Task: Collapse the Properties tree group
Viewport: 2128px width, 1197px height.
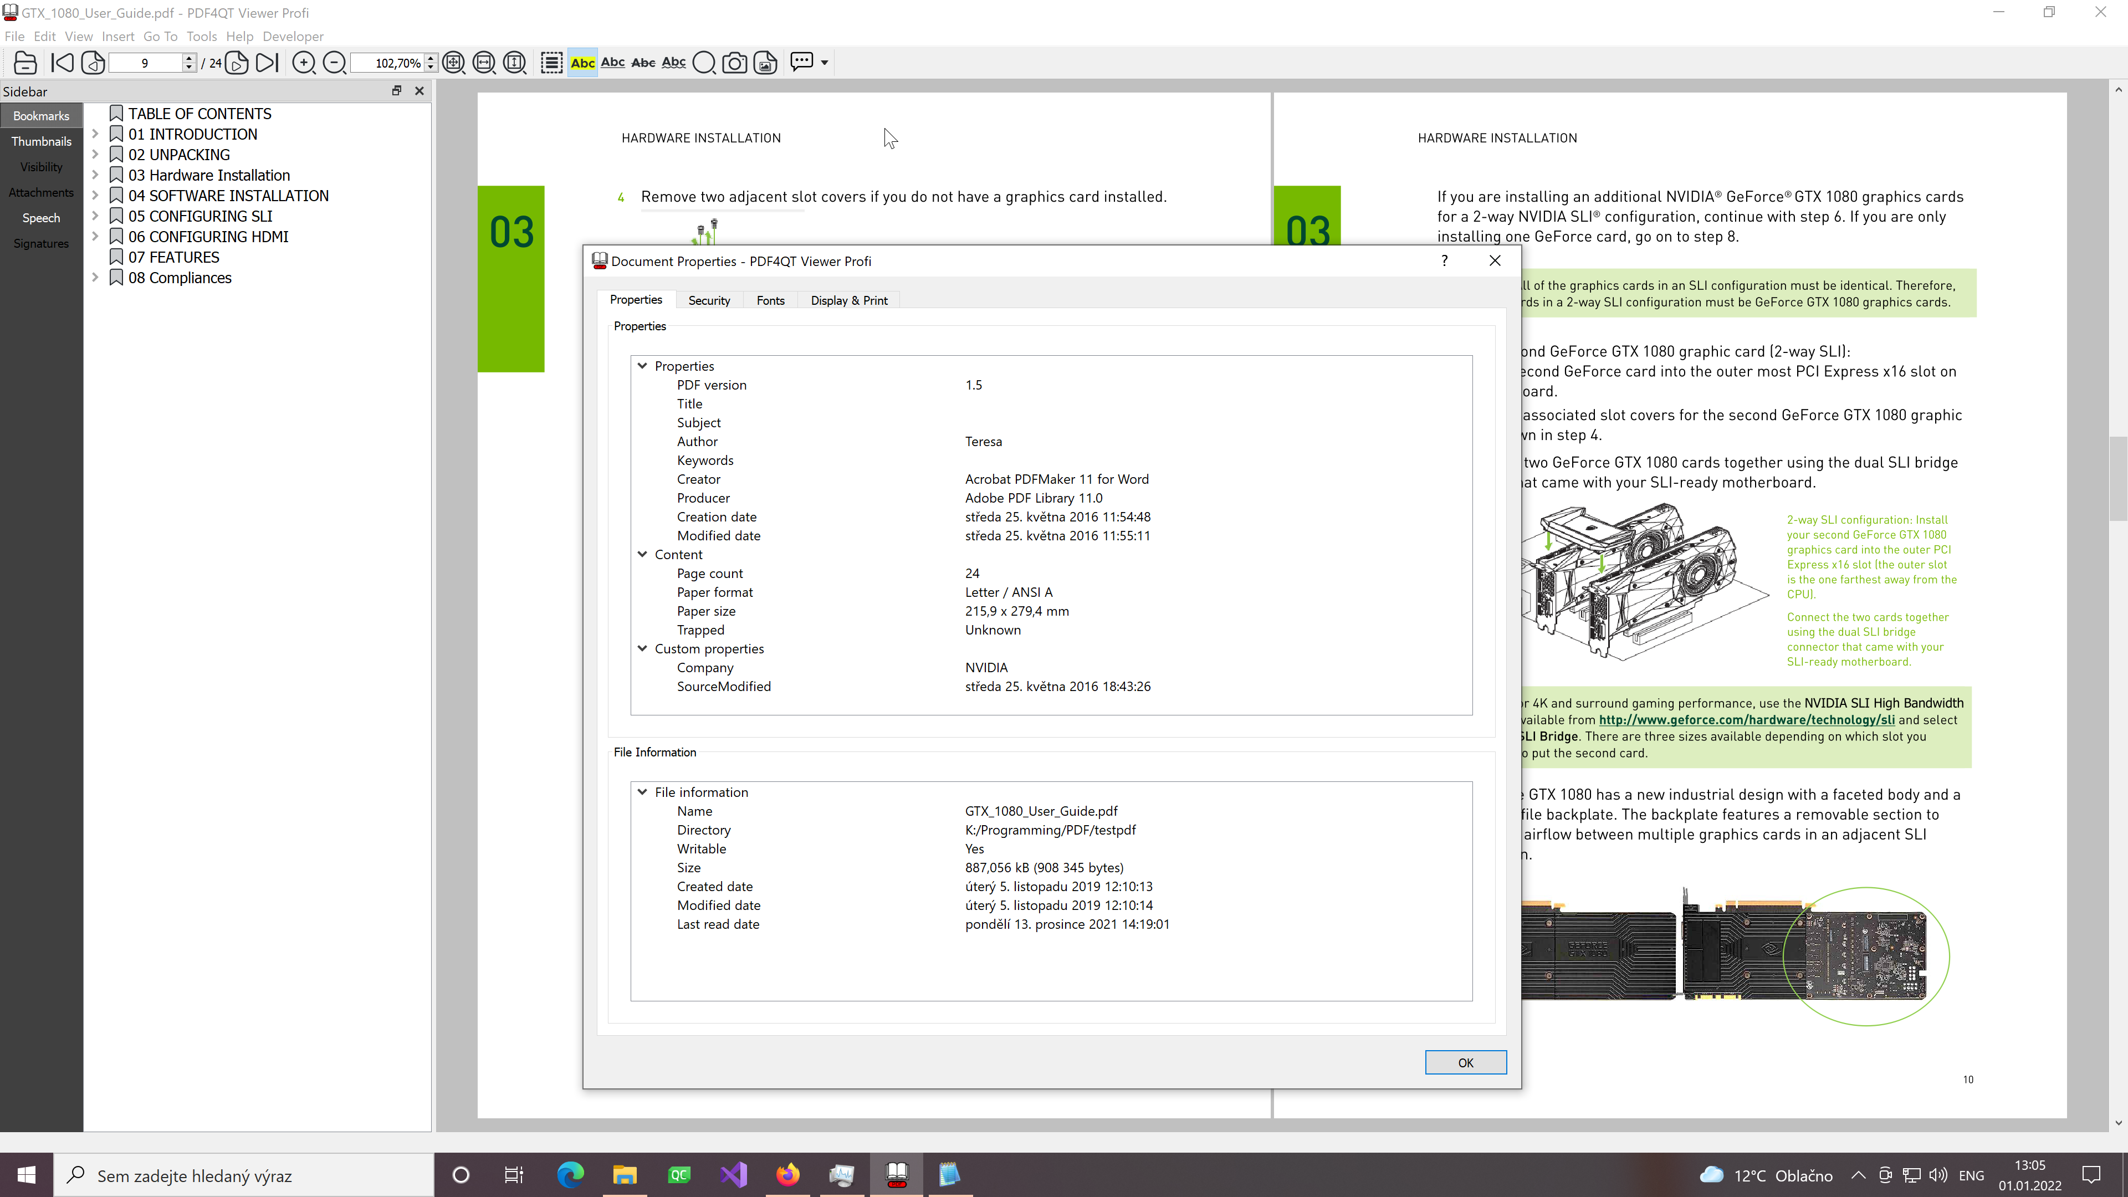Action: pos(642,366)
